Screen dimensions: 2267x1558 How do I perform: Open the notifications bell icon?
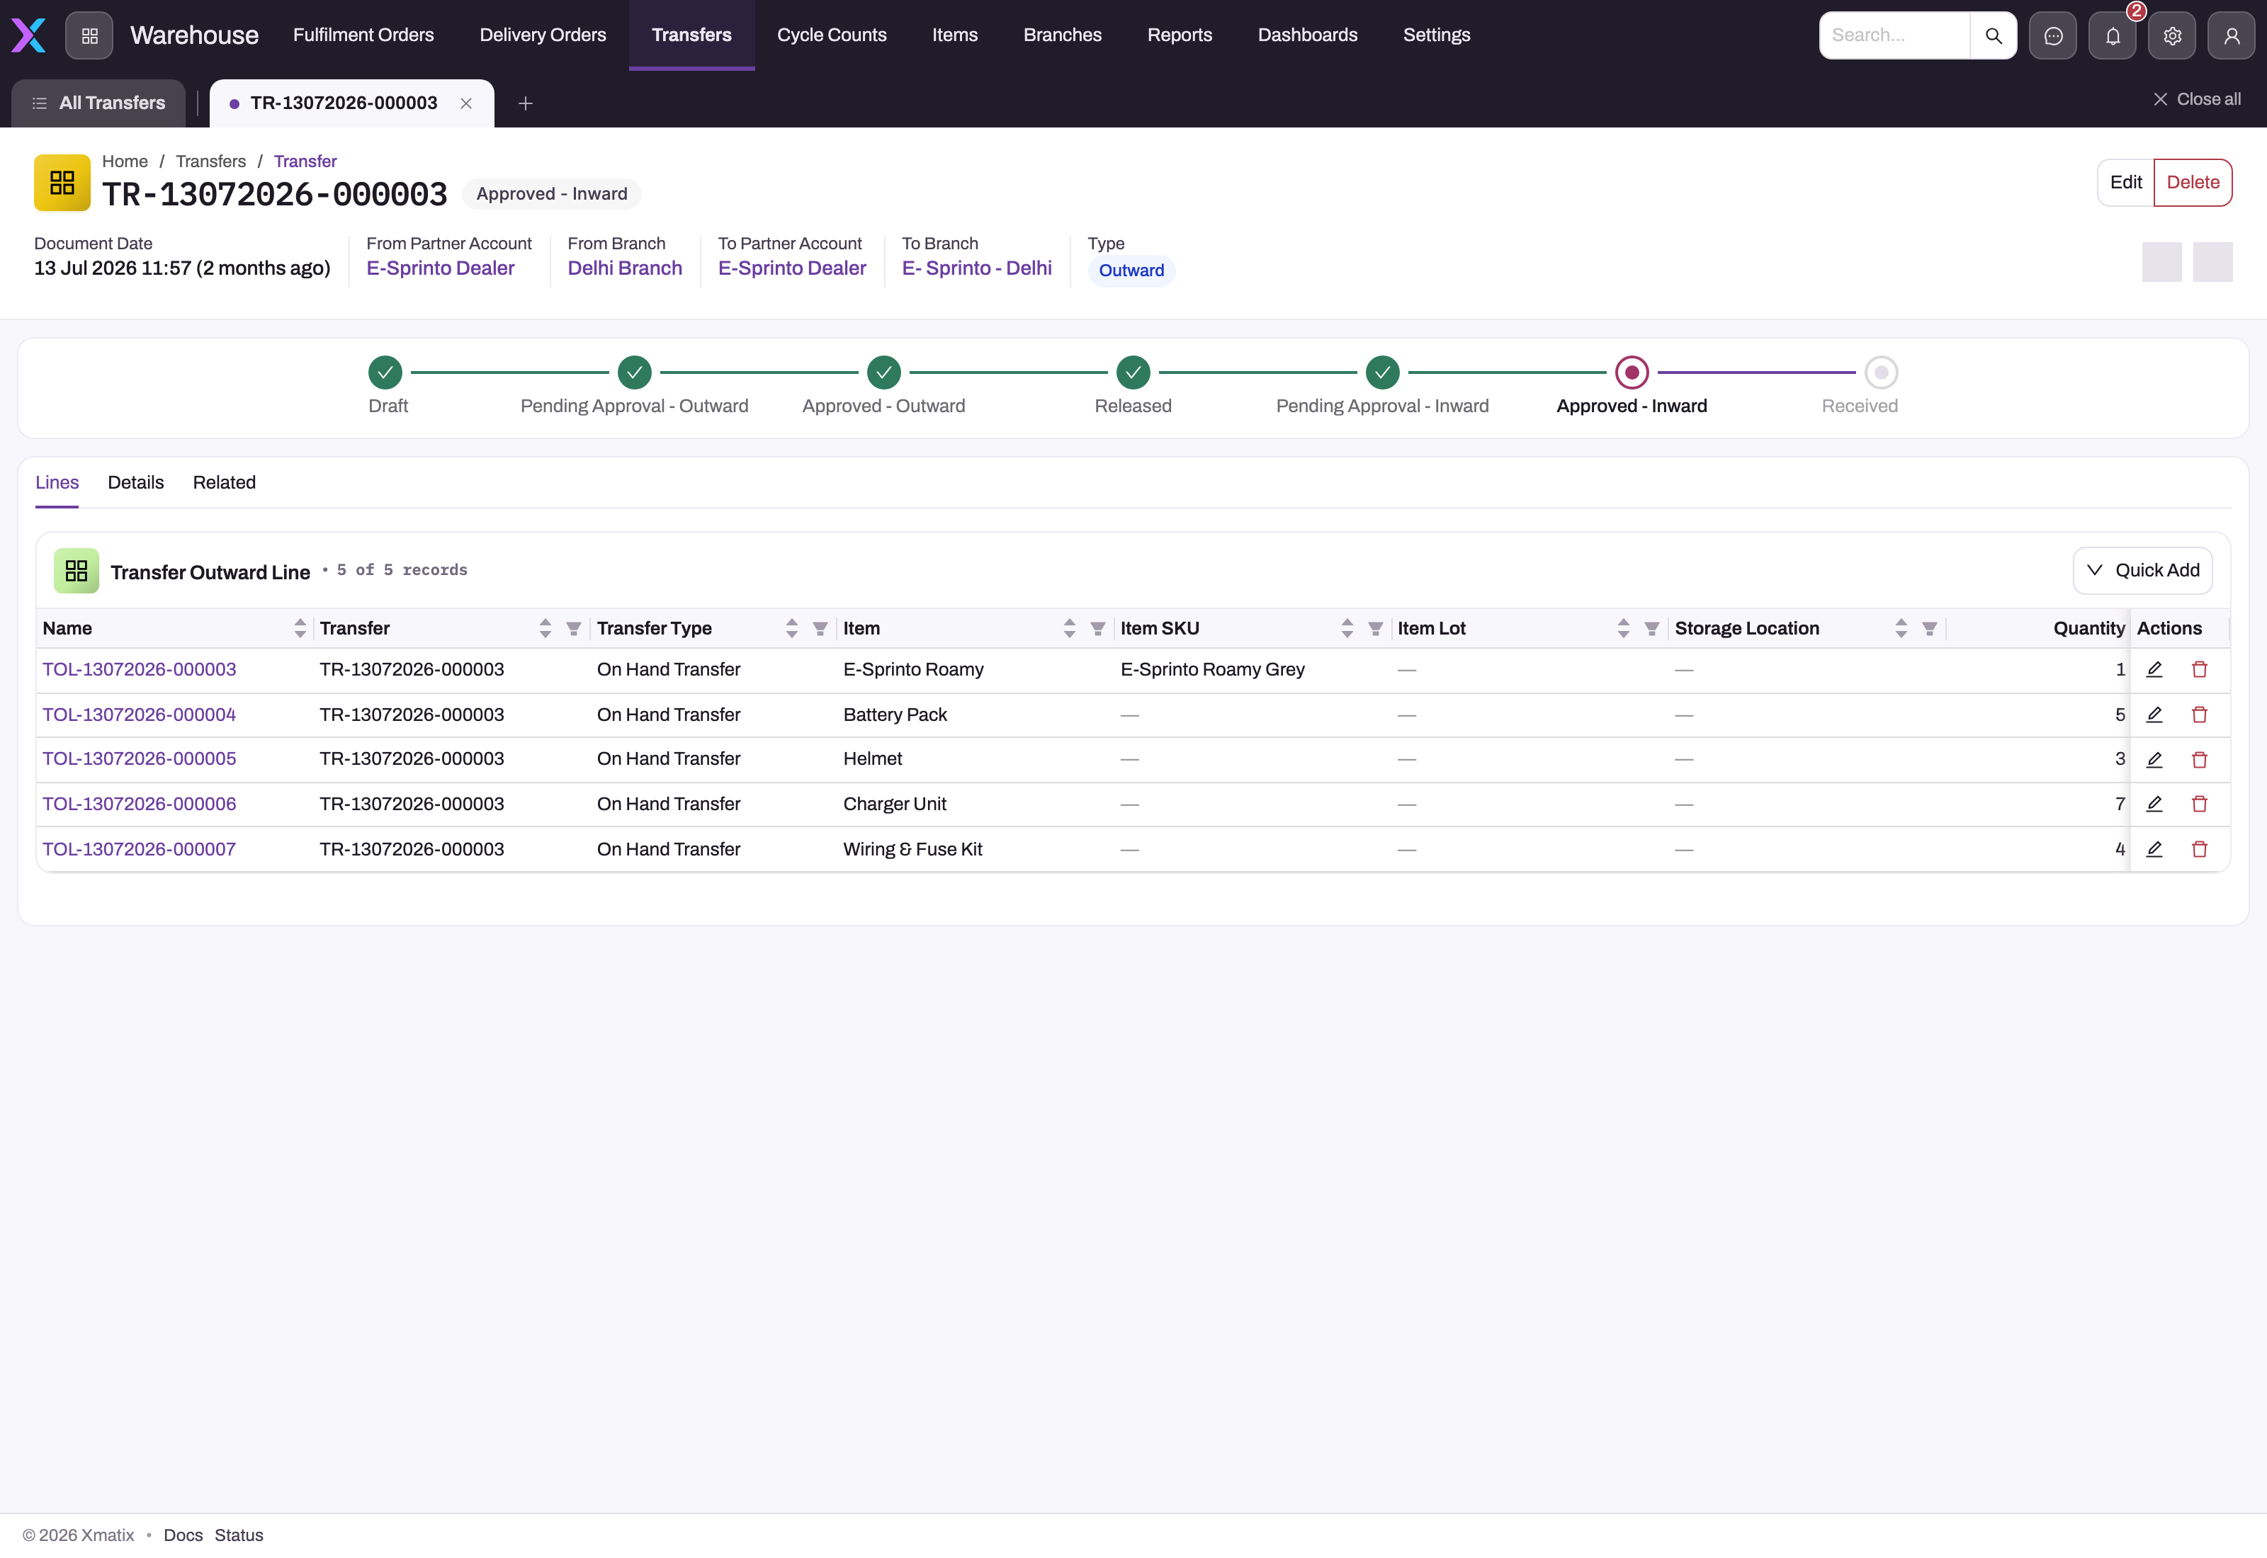click(x=2113, y=35)
